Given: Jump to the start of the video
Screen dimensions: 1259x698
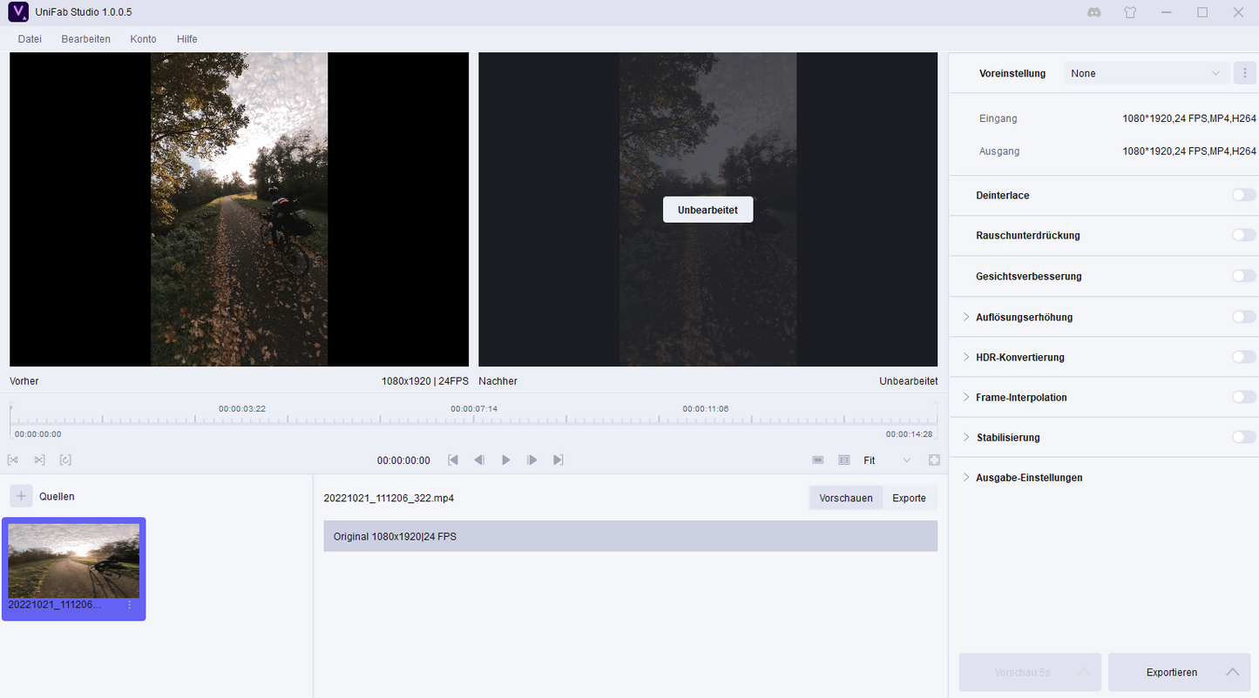Looking at the screenshot, I should pyautogui.click(x=453, y=460).
